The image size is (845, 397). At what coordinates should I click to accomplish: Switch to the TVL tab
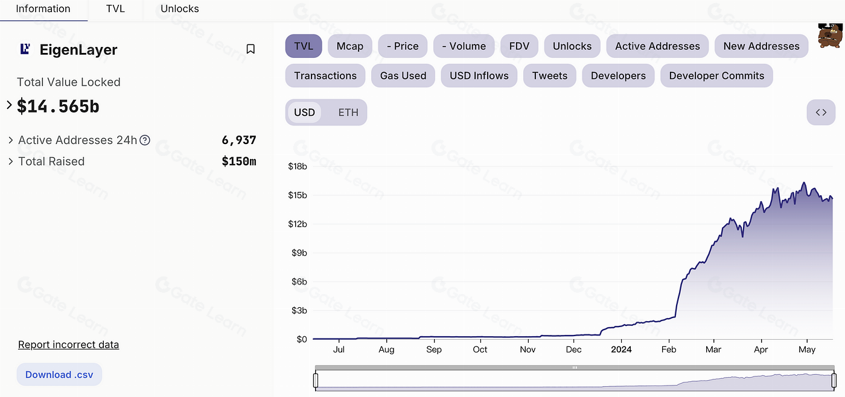(115, 9)
